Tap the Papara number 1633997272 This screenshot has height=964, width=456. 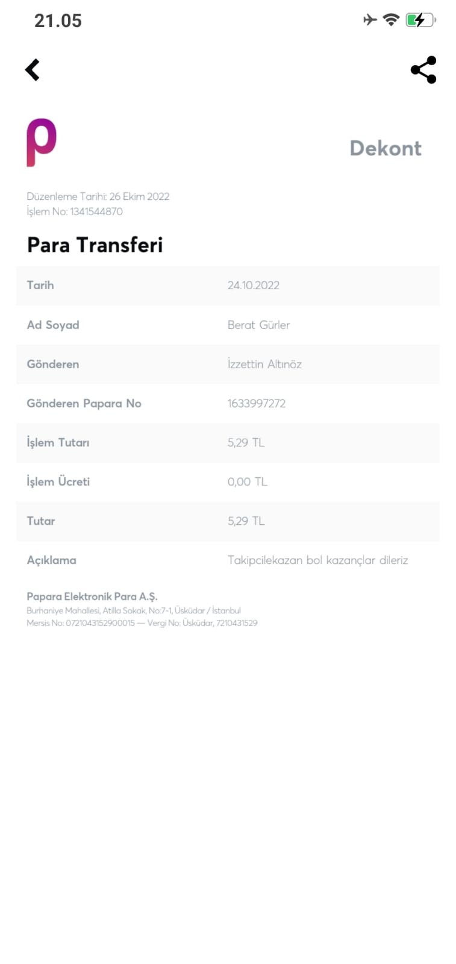click(x=257, y=403)
